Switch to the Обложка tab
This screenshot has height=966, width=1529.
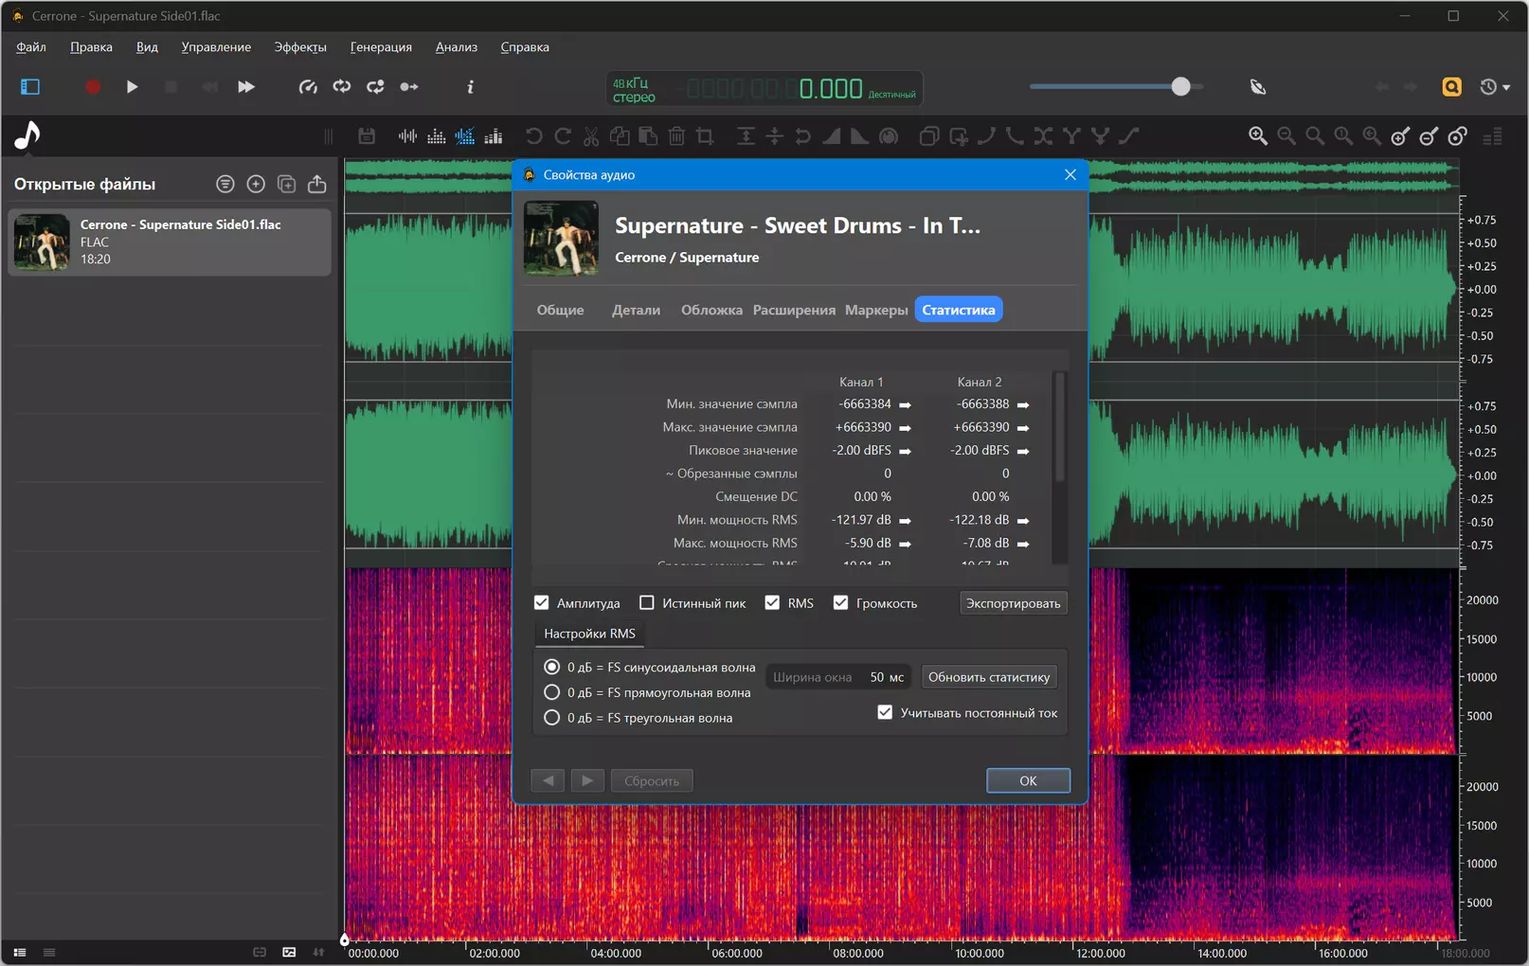pos(711,310)
